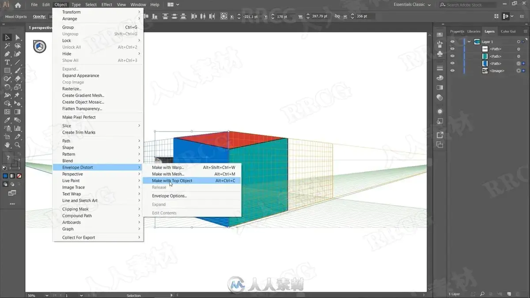Screen dimensions: 530x298
Task: Click the blue Color fill swatch
Action: point(5,176)
